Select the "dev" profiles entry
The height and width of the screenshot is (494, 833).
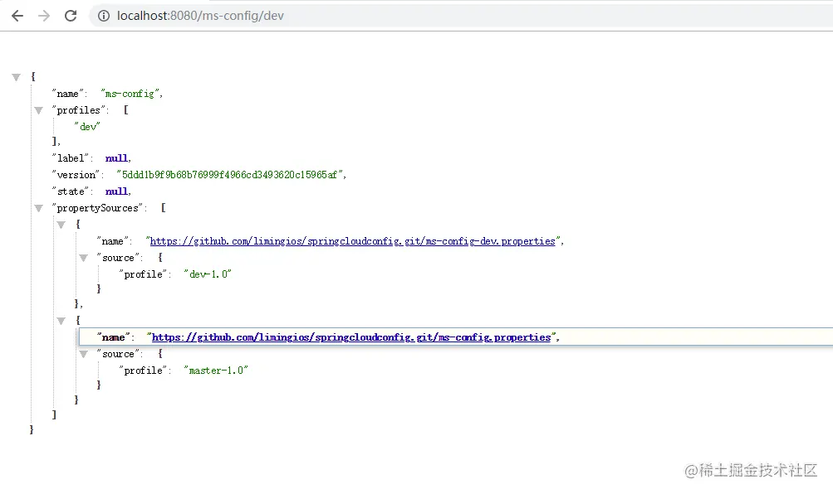87,127
